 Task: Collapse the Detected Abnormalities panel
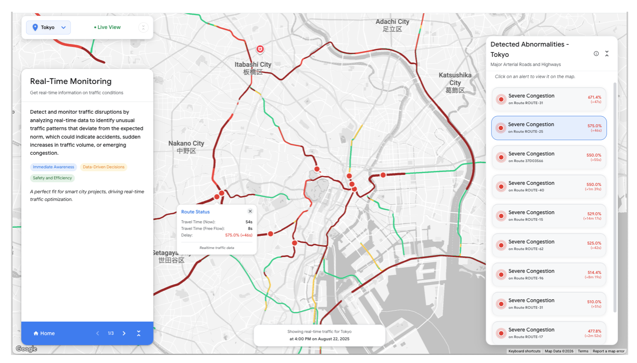click(x=607, y=54)
